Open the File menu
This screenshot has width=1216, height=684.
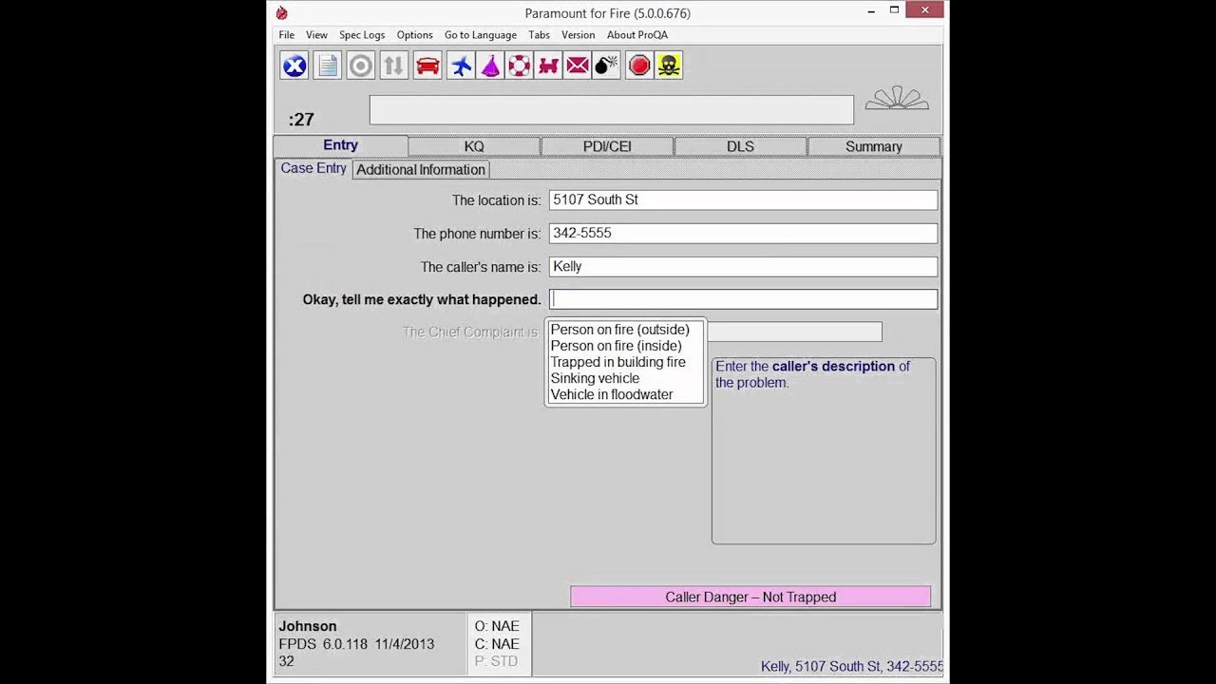click(286, 35)
